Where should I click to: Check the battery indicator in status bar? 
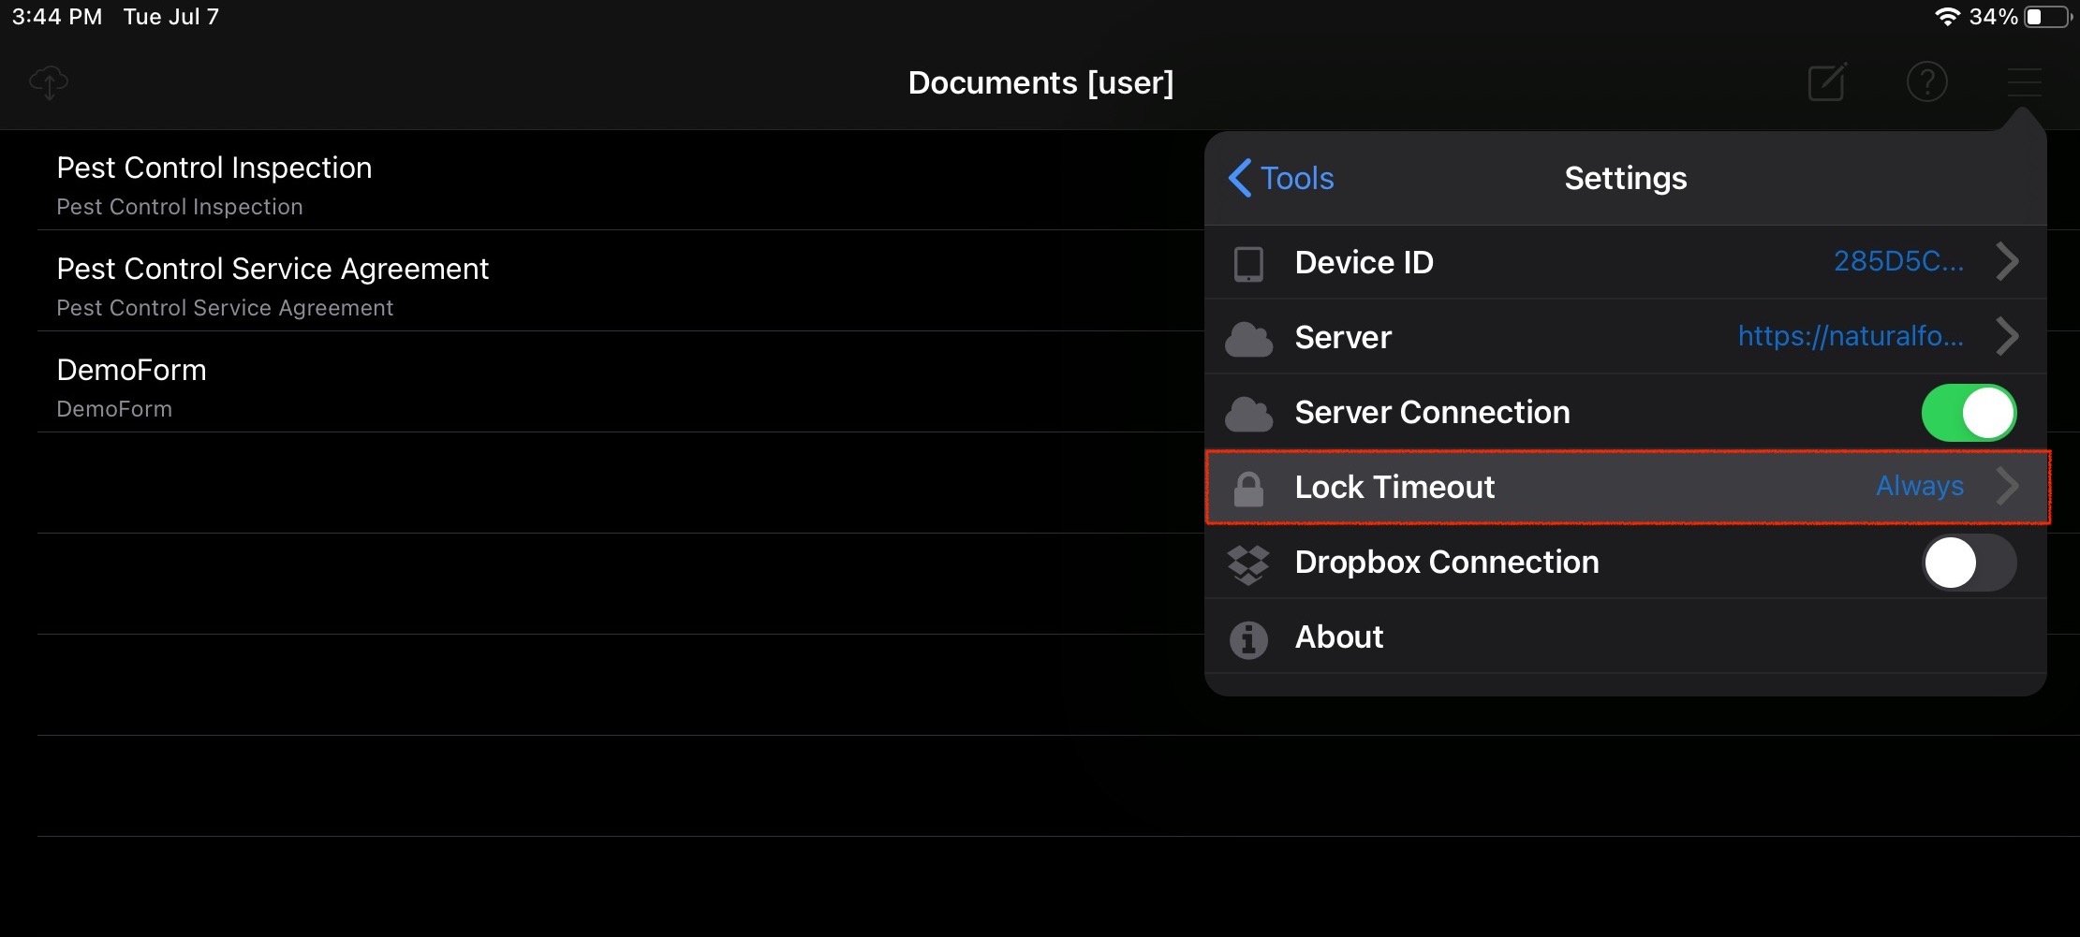2046,17
